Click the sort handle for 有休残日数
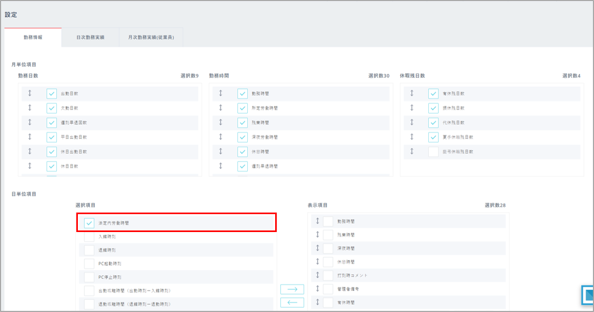 [x=412, y=94]
